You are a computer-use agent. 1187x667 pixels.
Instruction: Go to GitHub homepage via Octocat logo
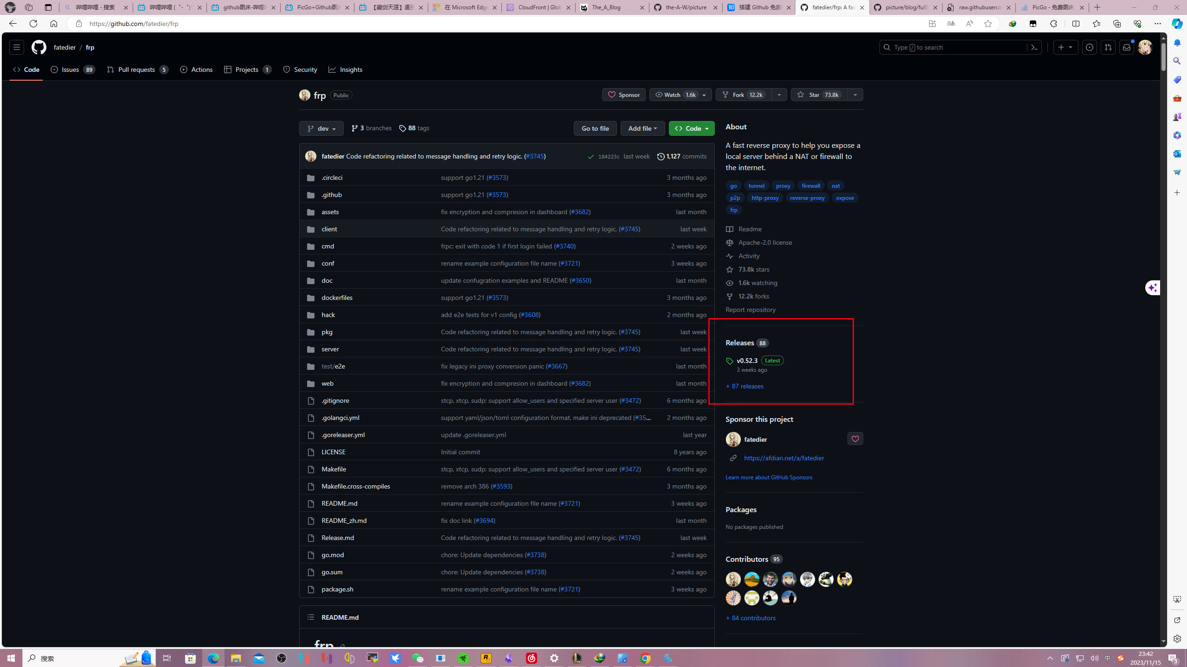pyautogui.click(x=39, y=47)
